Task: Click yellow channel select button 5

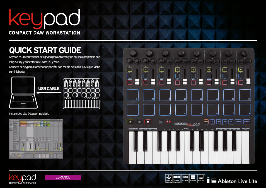Action: [193, 70]
